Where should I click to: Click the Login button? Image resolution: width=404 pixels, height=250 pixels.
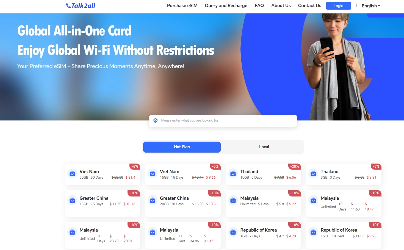click(x=338, y=6)
